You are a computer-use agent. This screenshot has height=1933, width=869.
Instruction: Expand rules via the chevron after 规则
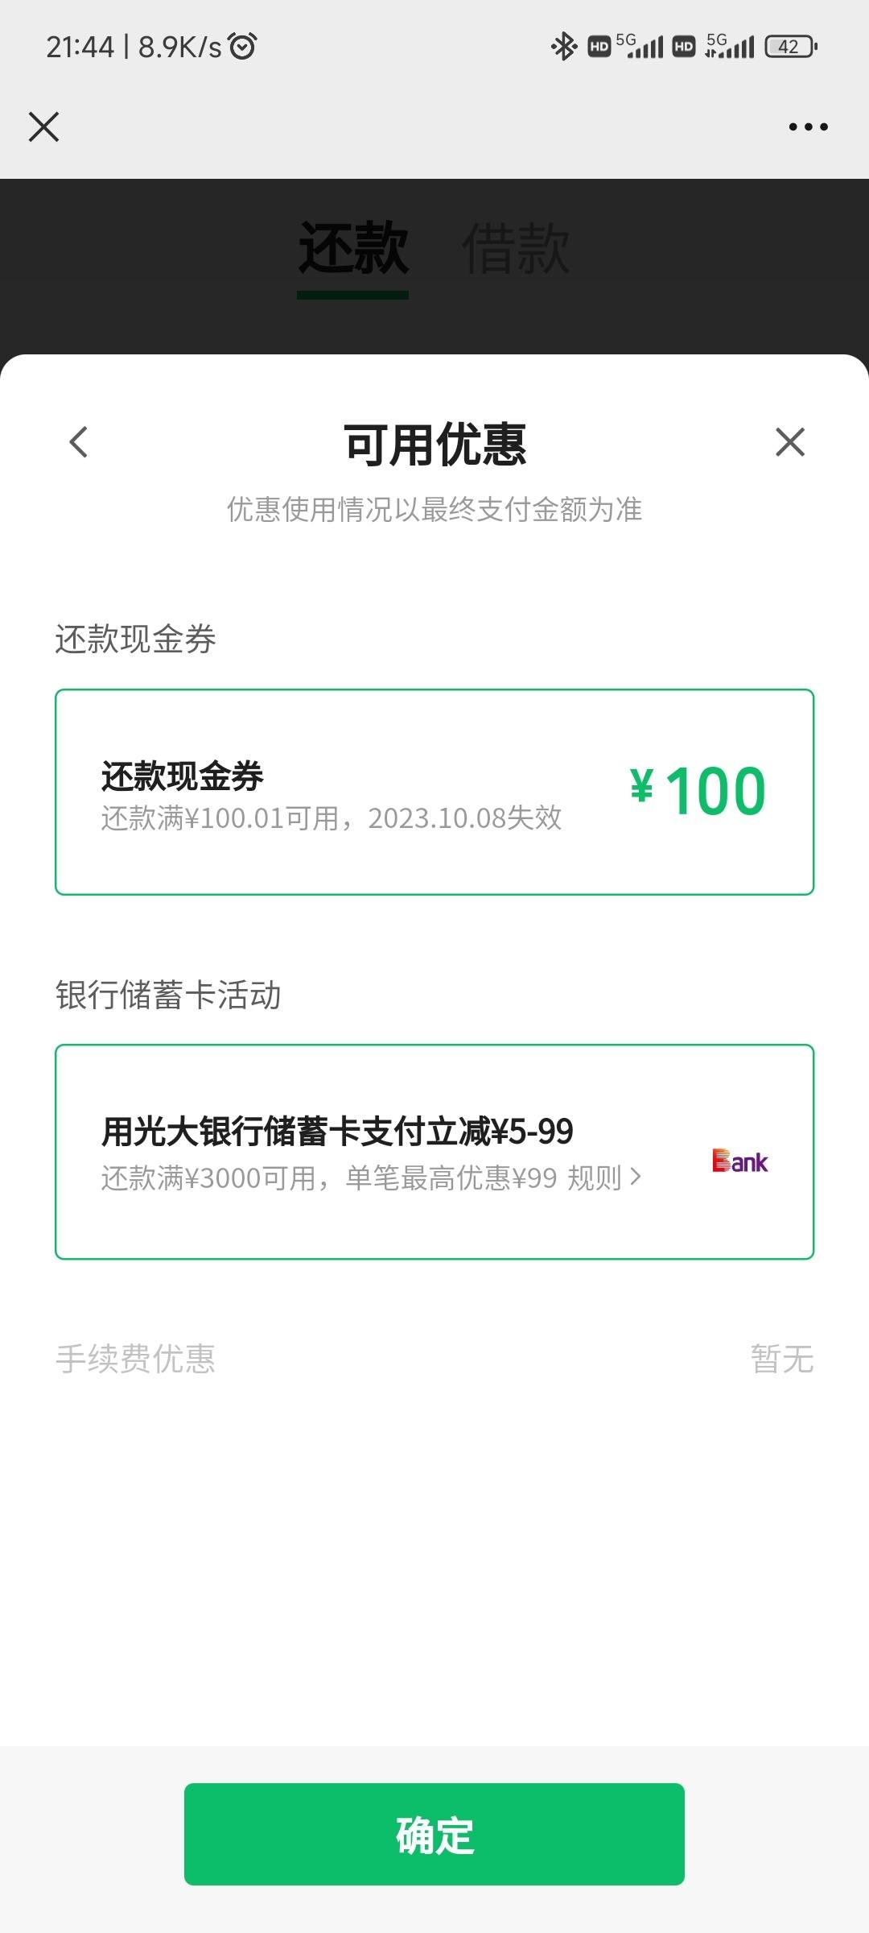pyautogui.click(x=636, y=1178)
